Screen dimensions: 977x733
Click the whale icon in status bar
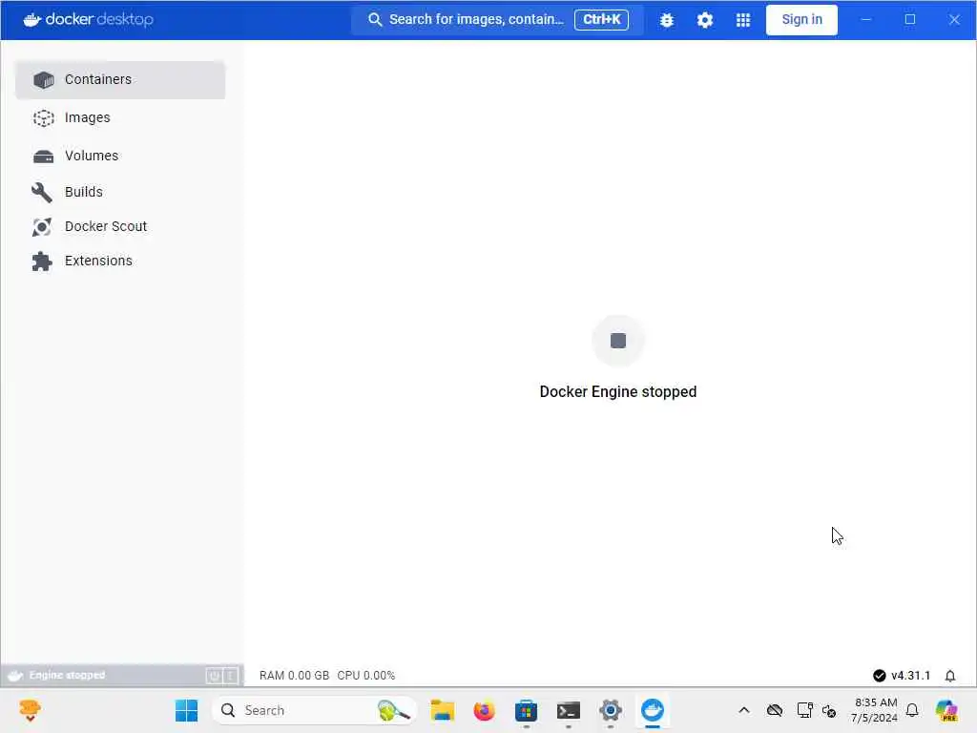point(15,676)
